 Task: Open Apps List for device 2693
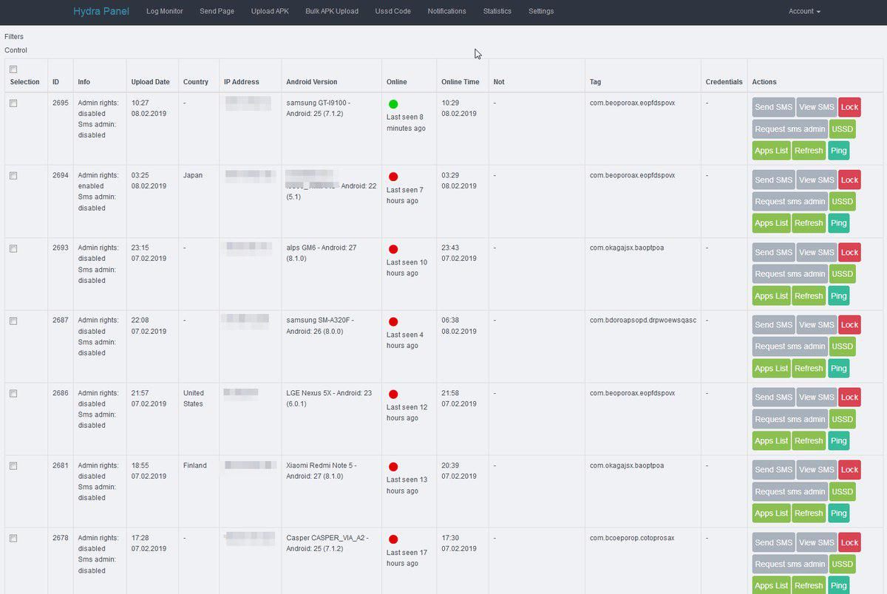point(772,296)
